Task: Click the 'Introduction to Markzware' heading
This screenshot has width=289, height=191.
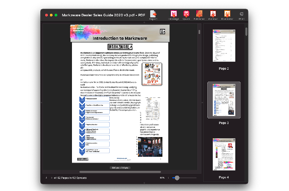Action: click(x=120, y=38)
